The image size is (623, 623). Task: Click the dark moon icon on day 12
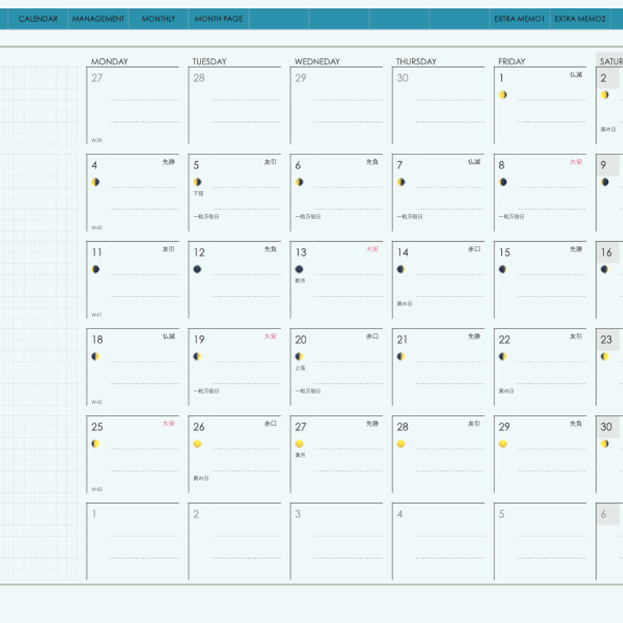[x=198, y=269]
